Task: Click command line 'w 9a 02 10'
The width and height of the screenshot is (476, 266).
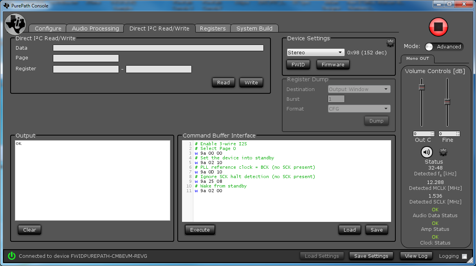Action: 208,162
